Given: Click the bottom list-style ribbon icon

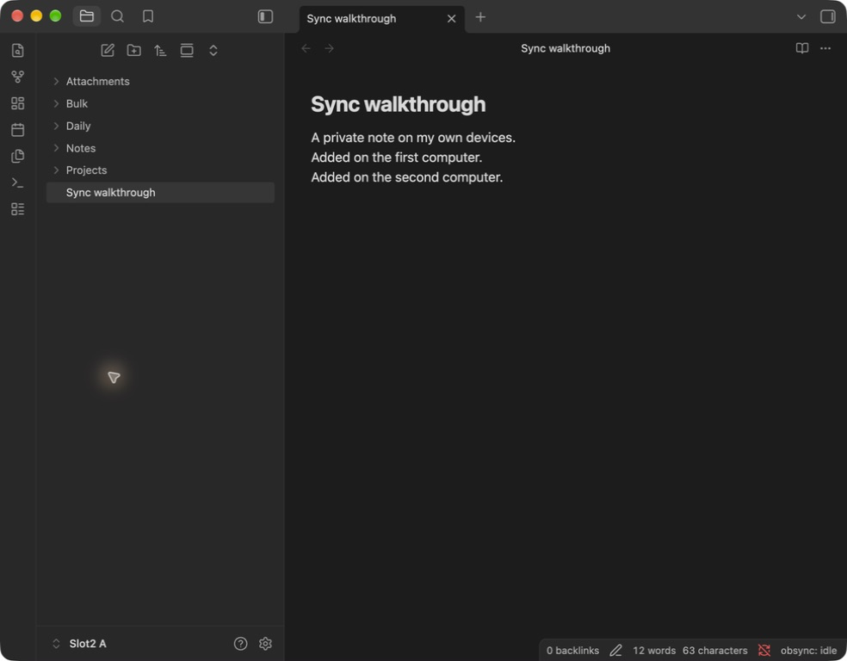Looking at the screenshot, I should pyautogui.click(x=18, y=209).
